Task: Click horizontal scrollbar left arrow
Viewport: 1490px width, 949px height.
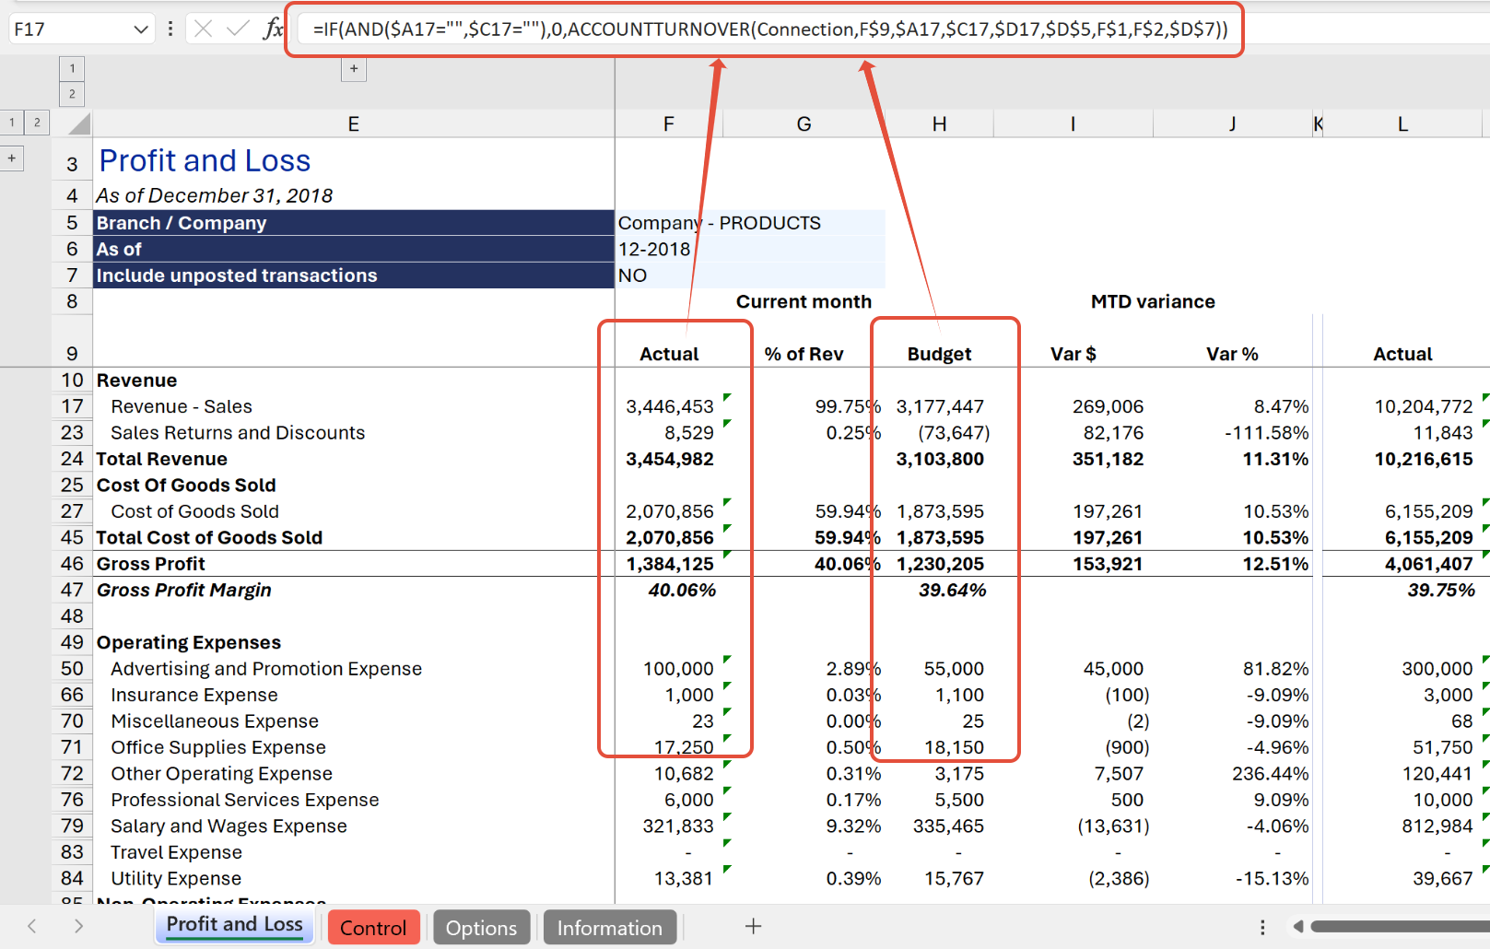Action: coord(1297,927)
